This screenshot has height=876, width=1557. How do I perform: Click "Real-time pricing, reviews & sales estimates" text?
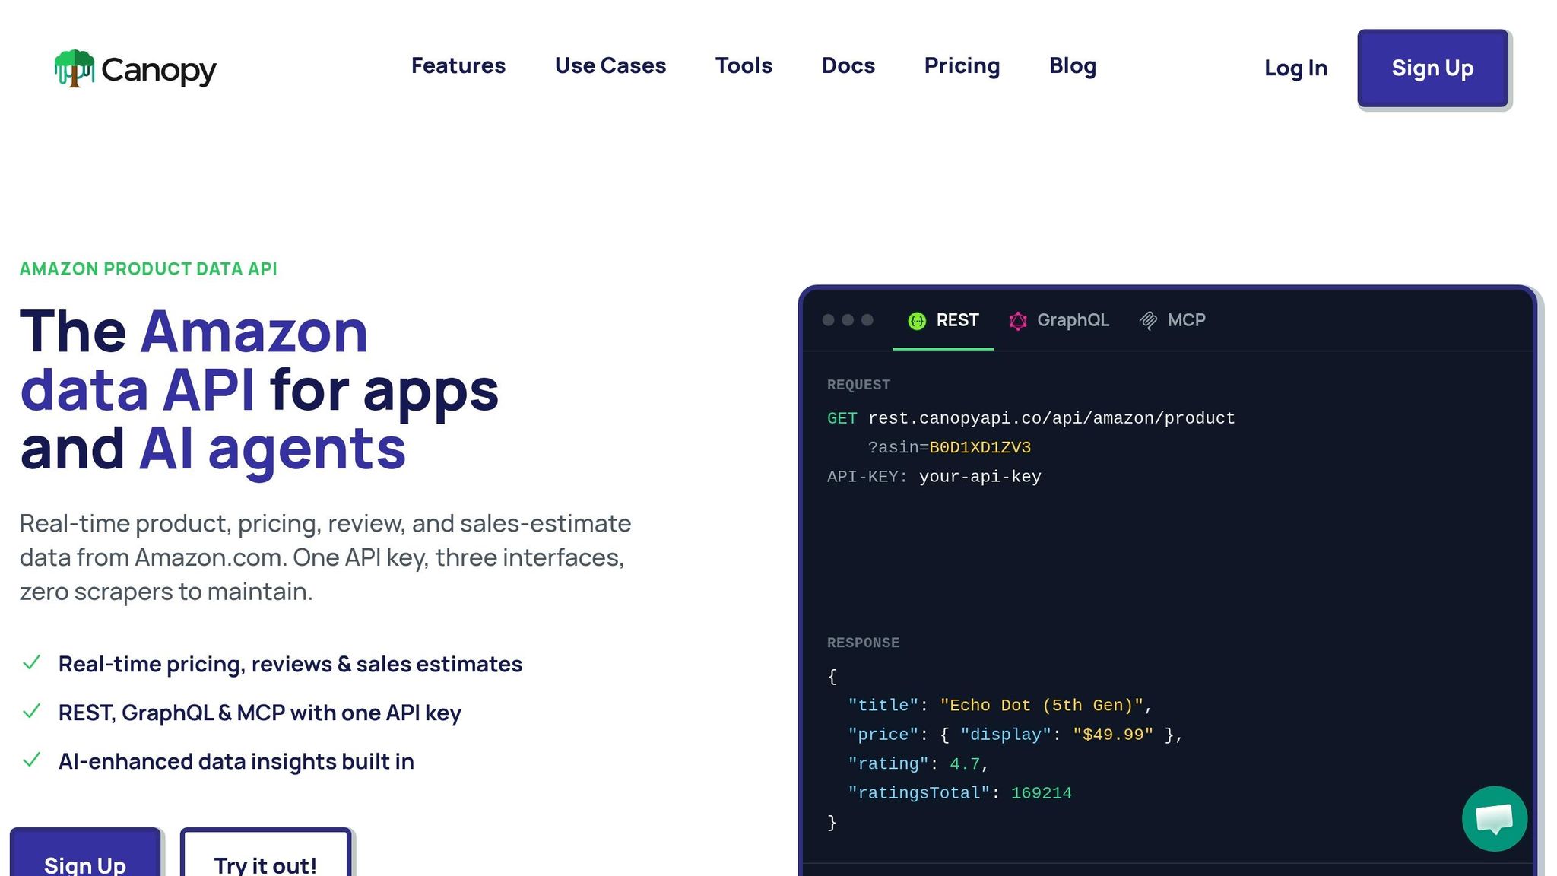point(290,665)
